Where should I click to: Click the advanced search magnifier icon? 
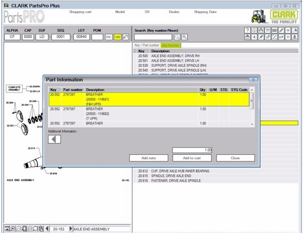tap(185, 37)
